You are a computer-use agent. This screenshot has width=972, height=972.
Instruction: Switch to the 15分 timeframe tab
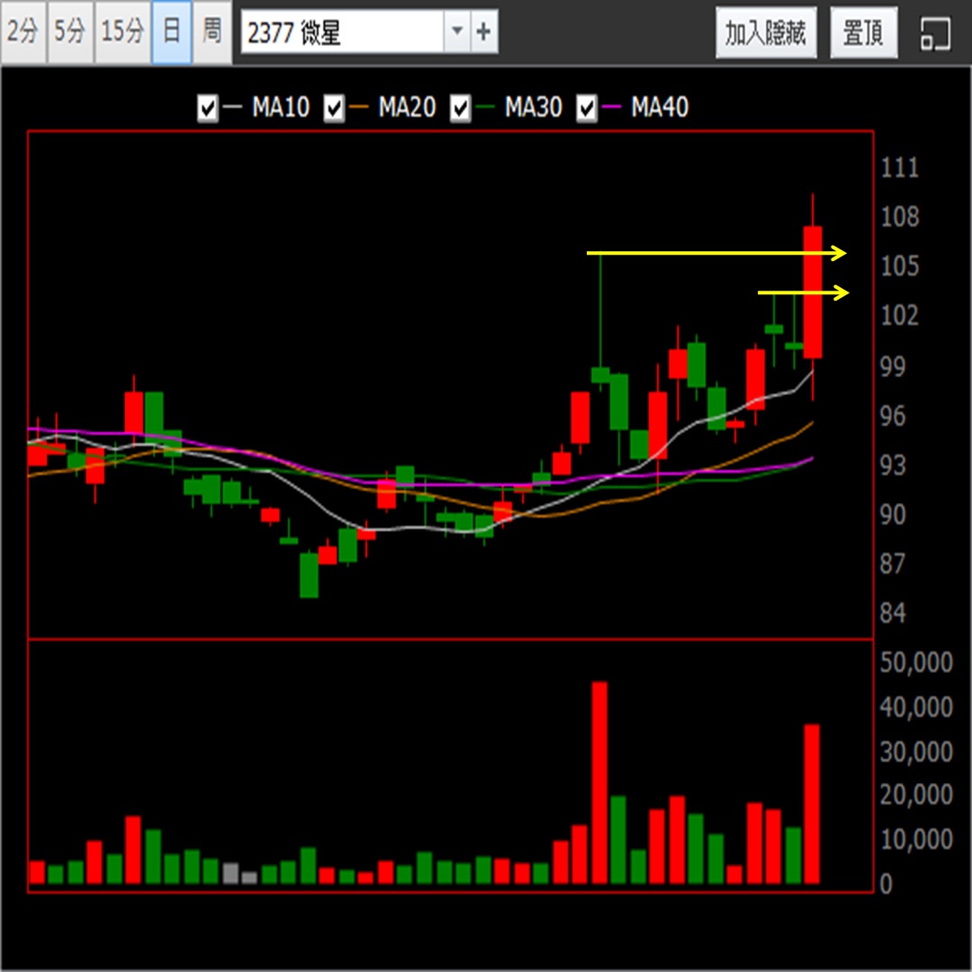(122, 31)
